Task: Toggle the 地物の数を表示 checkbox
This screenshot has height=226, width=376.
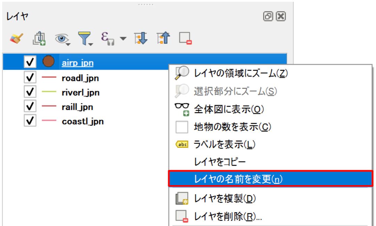Action: pyautogui.click(x=182, y=127)
